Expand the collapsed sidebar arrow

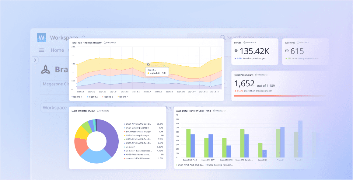tap(35, 60)
